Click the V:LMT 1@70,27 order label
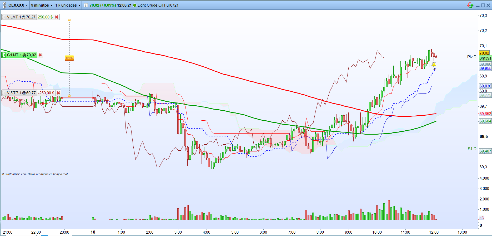 [x=21, y=17]
